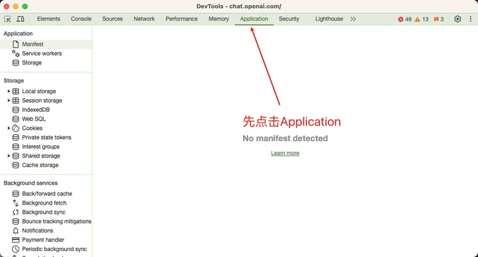The height and width of the screenshot is (257, 478).
Task: Click the Background sync icon
Action: [x=15, y=213]
